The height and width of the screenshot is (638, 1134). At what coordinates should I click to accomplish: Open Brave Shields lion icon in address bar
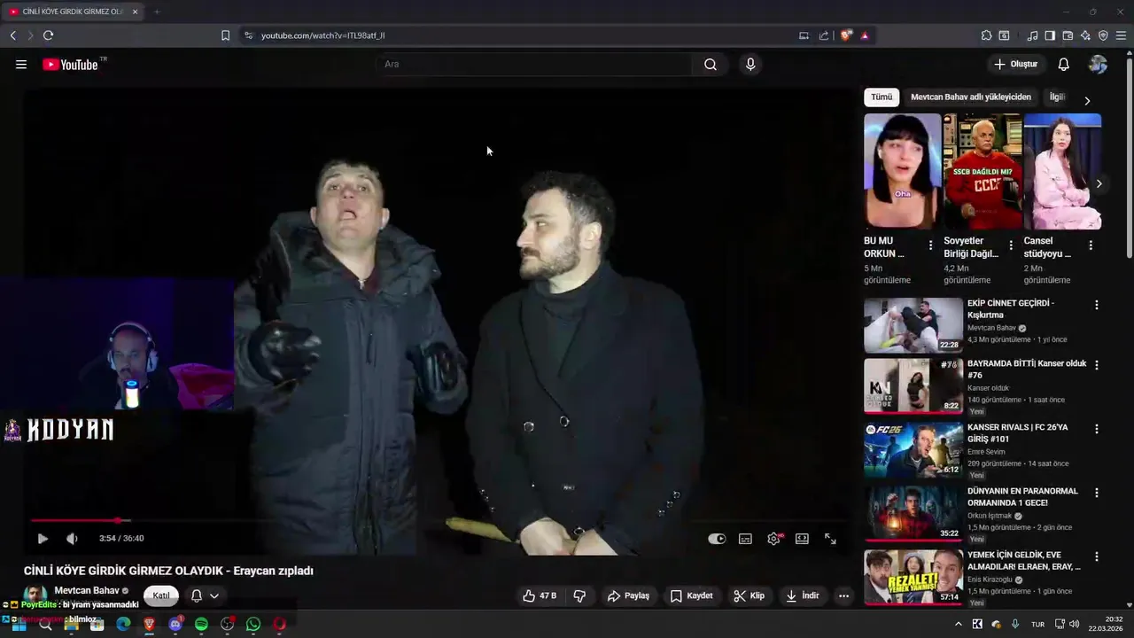coord(846,35)
